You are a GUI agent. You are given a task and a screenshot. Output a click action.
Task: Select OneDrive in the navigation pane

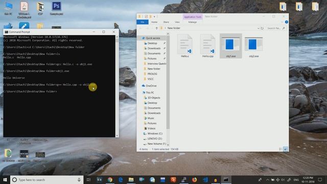coord(151,86)
